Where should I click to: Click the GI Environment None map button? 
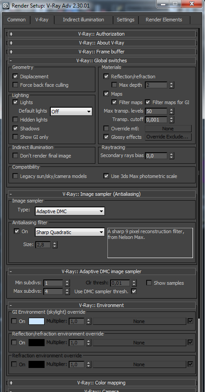click(139, 322)
